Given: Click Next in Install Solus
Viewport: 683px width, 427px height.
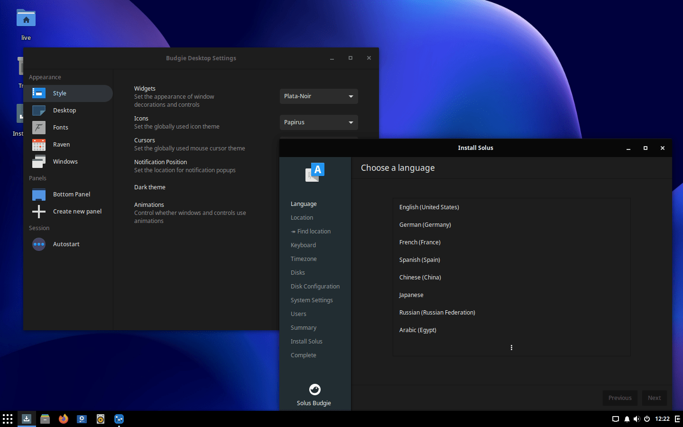Looking at the screenshot, I should (x=655, y=398).
